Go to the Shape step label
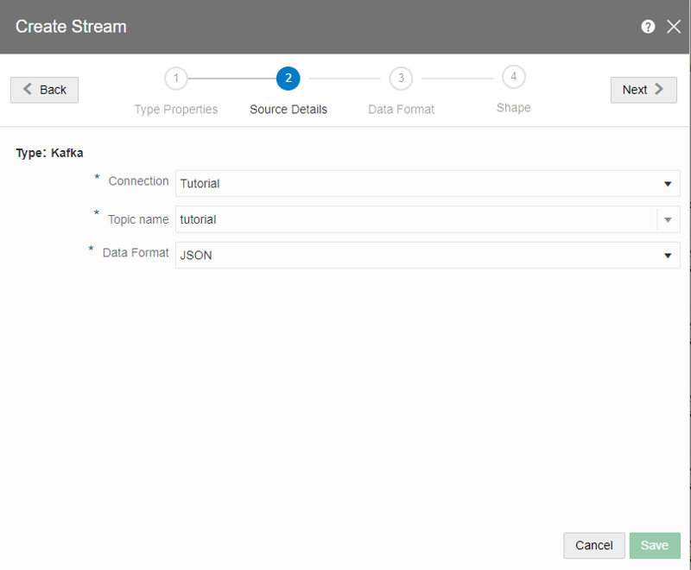 (x=513, y=108)
